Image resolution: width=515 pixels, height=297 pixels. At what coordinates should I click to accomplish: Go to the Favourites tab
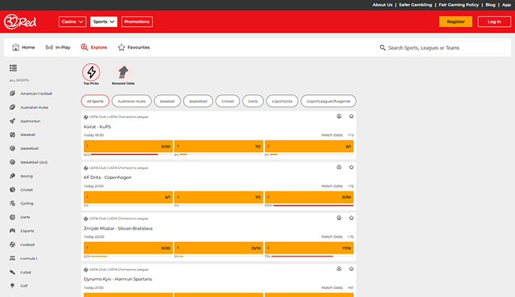[133, 47]
